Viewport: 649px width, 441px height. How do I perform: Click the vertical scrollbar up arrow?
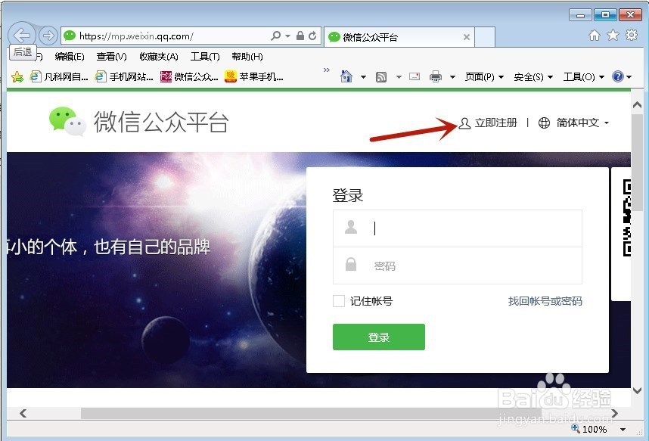pos(638,104)
